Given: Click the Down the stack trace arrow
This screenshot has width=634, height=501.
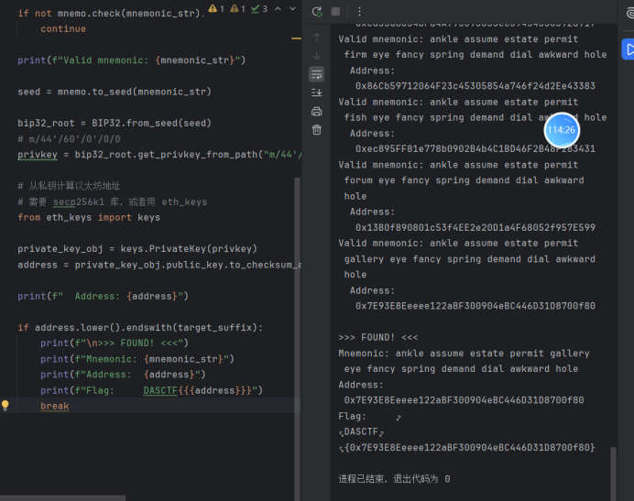Looking at the screenshot, I should pos(317,56).
